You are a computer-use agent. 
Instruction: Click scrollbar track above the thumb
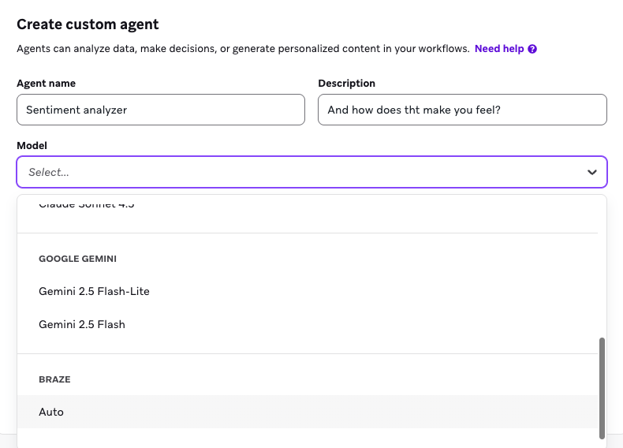(x=602, y=268)
